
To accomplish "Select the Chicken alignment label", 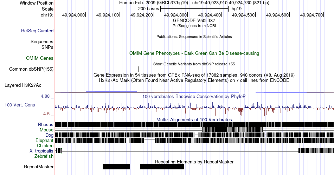I will coord(45,145).
